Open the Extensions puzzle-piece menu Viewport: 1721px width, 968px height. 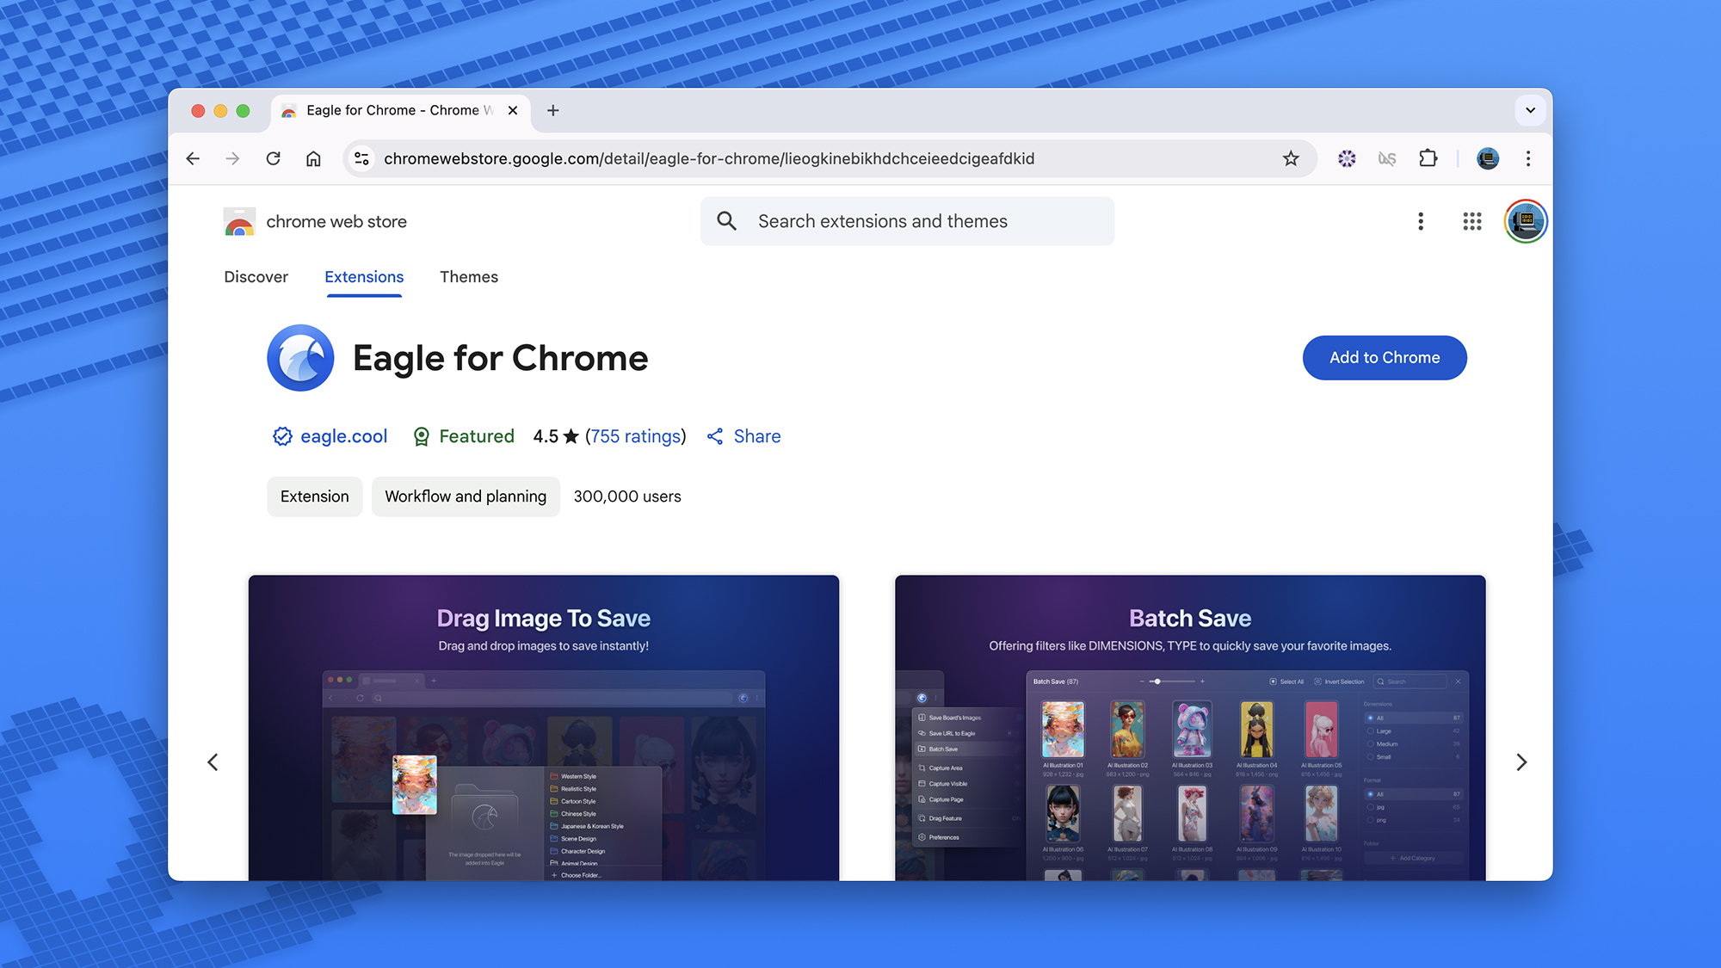coord(1428,158)
